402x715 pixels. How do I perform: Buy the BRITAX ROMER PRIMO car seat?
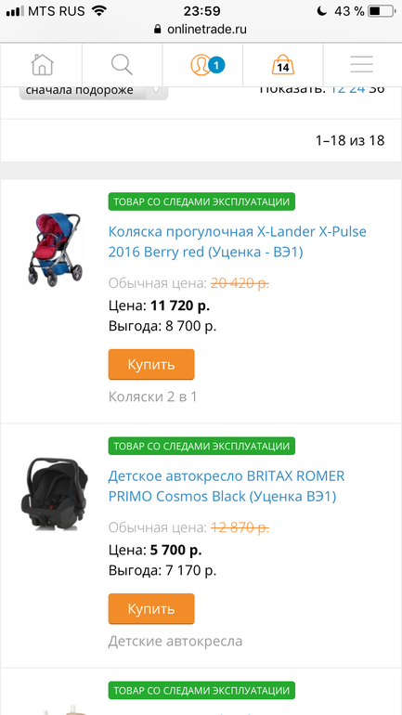pyautogui.click(x=151, y=609)
